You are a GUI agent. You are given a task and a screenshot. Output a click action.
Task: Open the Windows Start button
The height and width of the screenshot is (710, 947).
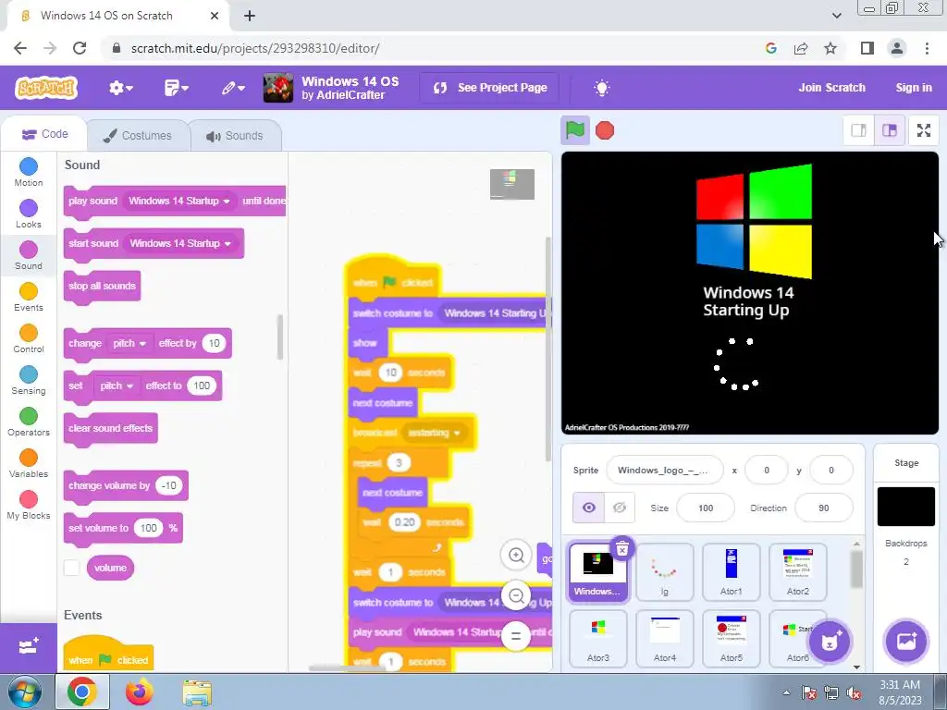(x=25, y=692)
